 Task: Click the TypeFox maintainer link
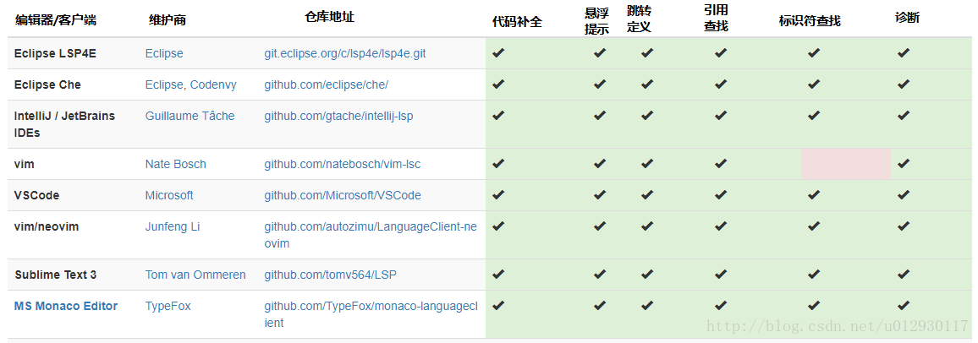point(168,307)
